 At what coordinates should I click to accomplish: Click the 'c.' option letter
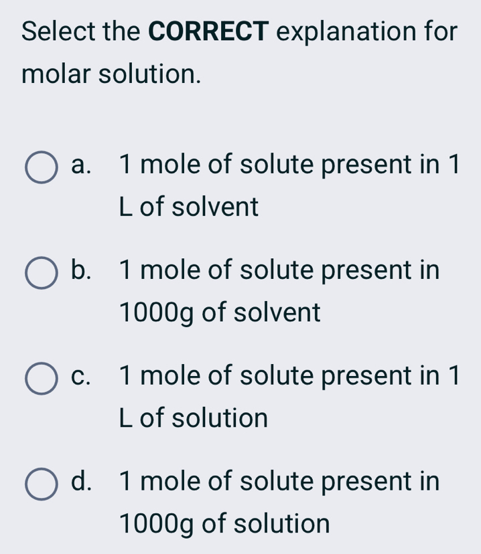click(82, 377)
